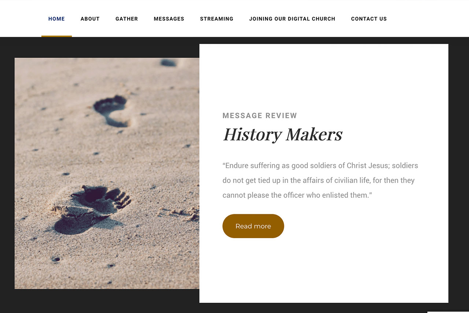The height and width of the screenshot is (313, 469).
Task: Click the quote starting 'Endure suffering as good soldiers'
Action: [x=321, y=180]
